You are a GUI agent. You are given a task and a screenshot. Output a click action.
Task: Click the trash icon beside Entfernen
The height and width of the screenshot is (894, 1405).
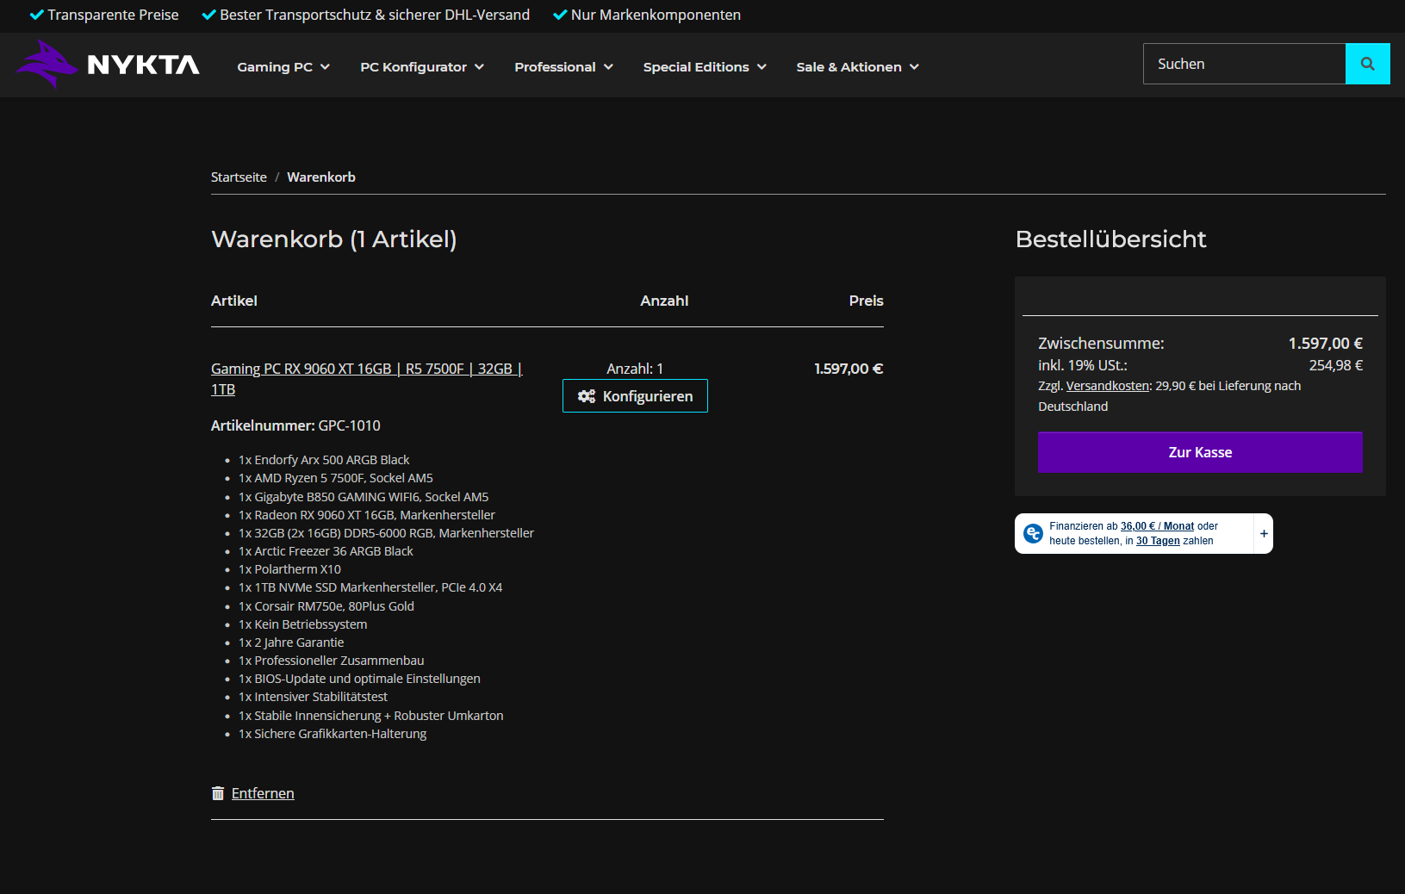[218, 793]
